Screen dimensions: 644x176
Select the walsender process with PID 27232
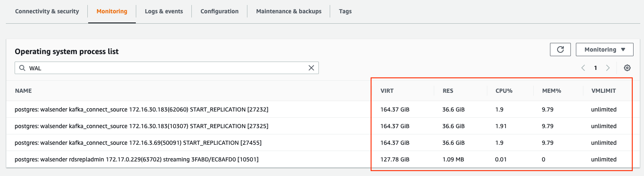tap(141, 109)
